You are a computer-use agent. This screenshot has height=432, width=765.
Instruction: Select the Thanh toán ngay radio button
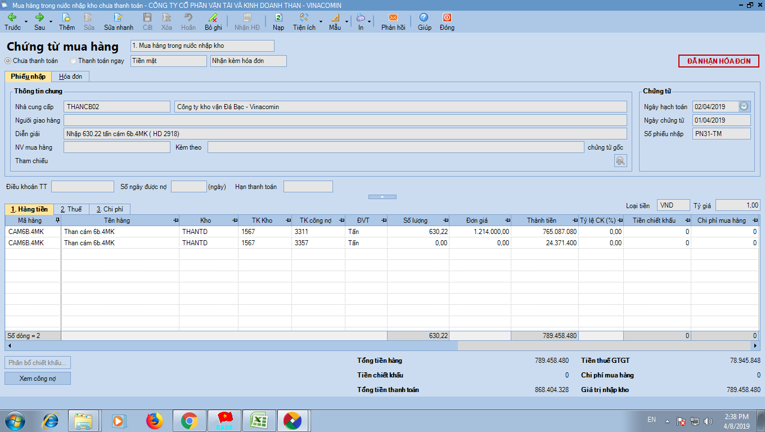tap(73, 61)
